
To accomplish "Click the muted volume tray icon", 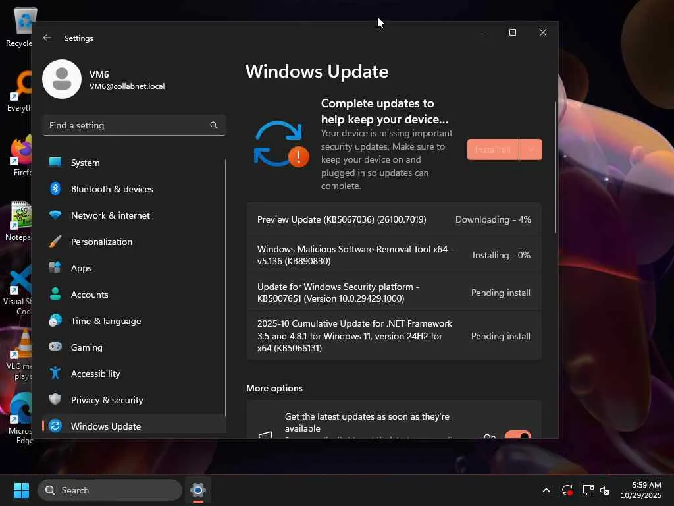I will click(605, 490).
